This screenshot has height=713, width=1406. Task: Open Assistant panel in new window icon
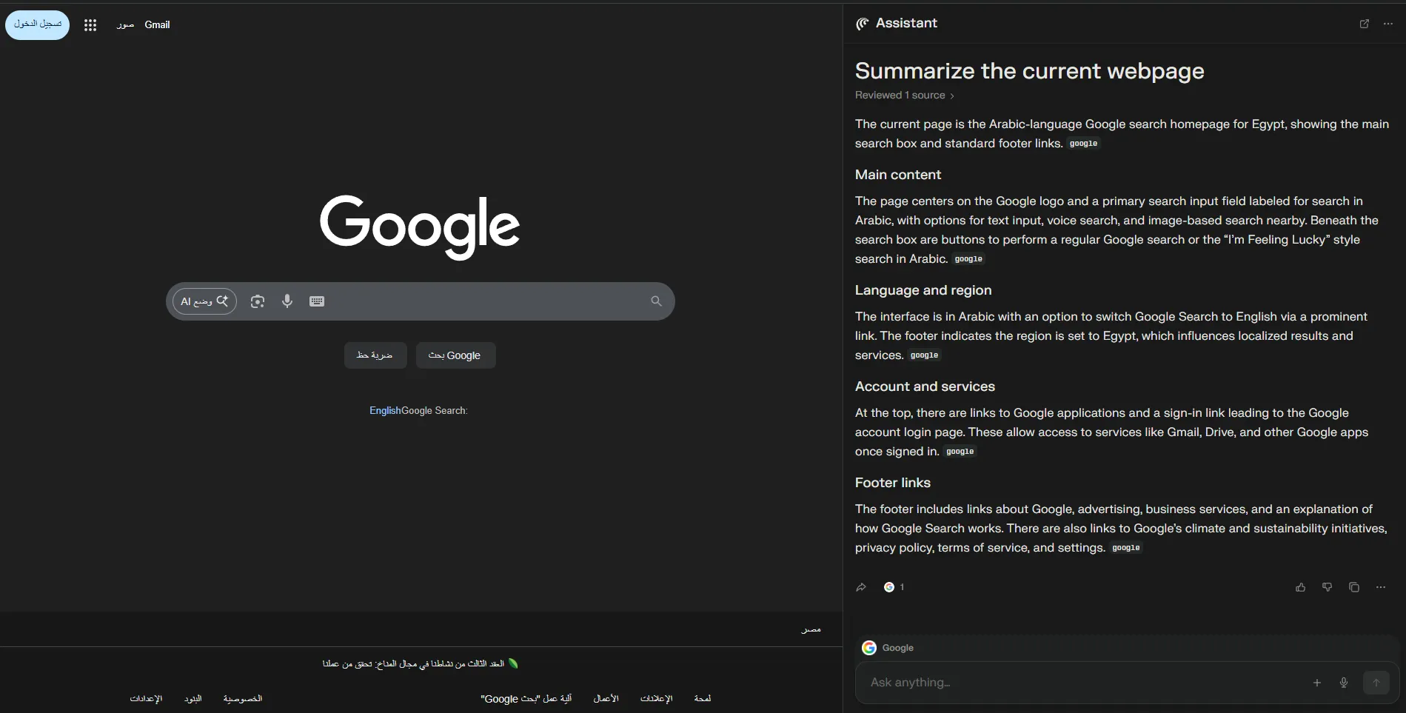point(1365,24)
